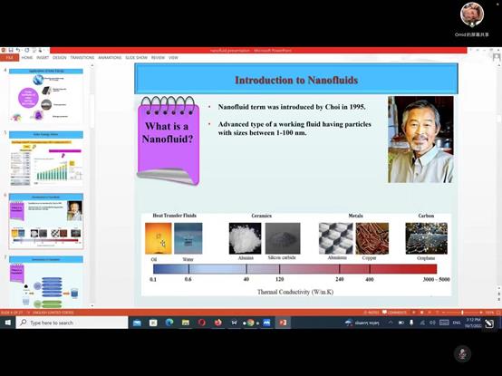Click slide panel scroll down arrow

pos(92,305)
